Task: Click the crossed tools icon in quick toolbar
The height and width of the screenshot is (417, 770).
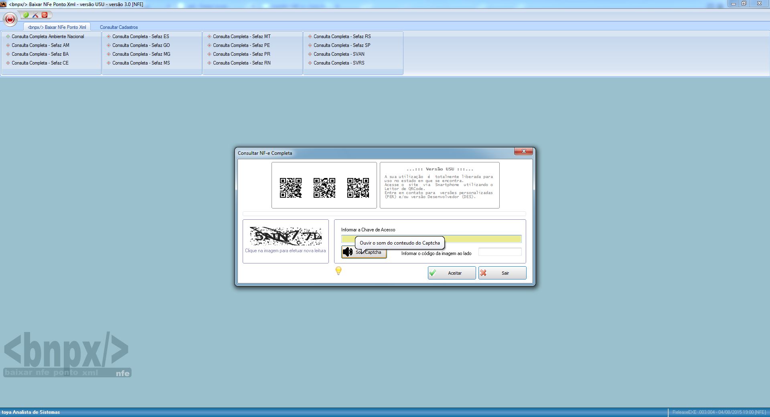Action: tap(35, 15)
